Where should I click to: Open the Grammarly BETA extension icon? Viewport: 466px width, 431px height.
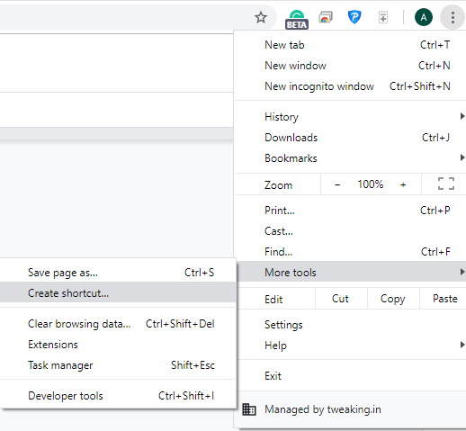click(x=297, y=19)
